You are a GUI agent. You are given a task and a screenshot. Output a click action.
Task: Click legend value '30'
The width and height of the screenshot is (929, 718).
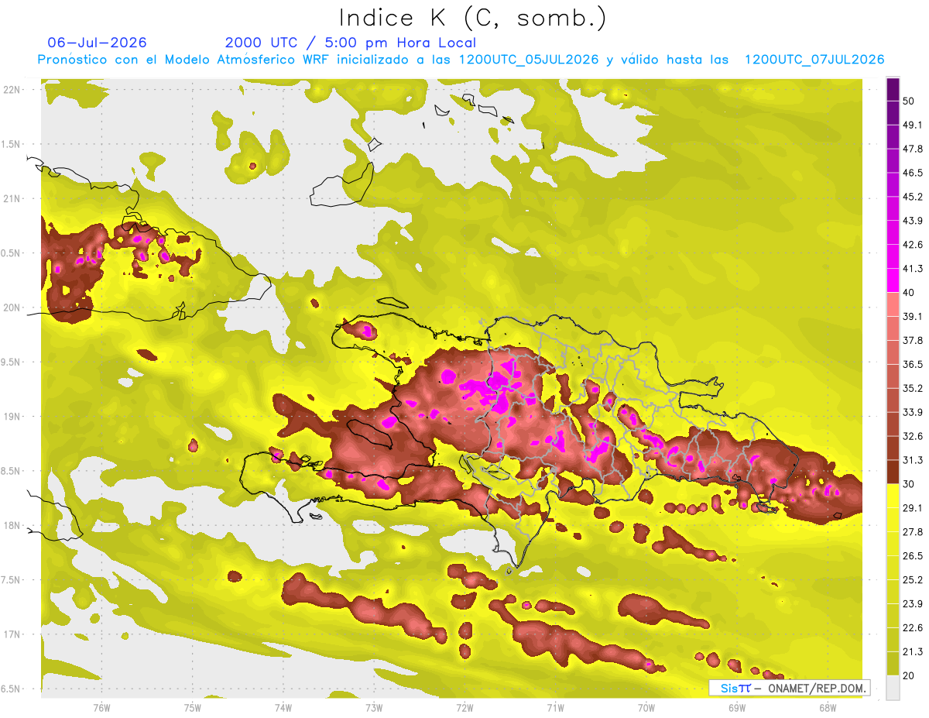910,484
